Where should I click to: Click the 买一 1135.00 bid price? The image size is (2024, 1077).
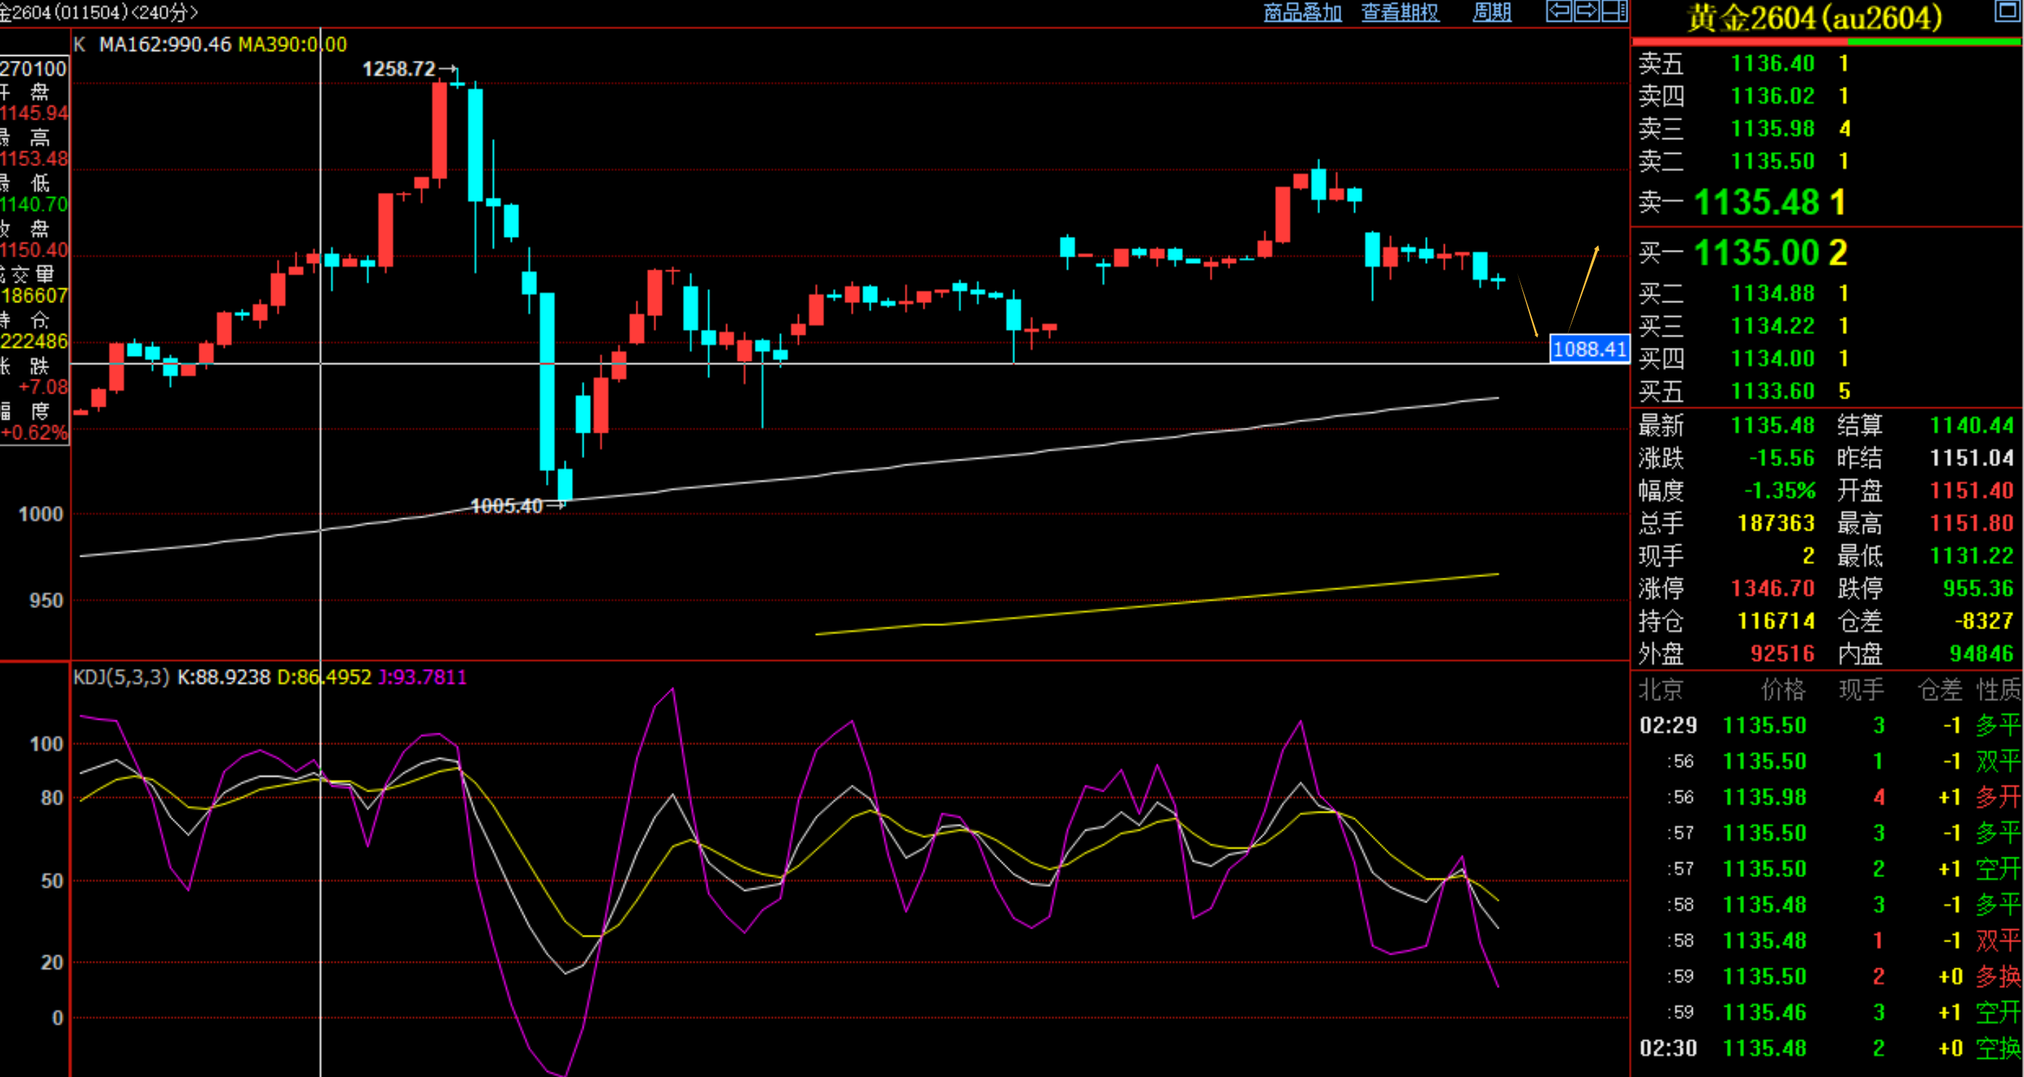(x=1755, y=253)
